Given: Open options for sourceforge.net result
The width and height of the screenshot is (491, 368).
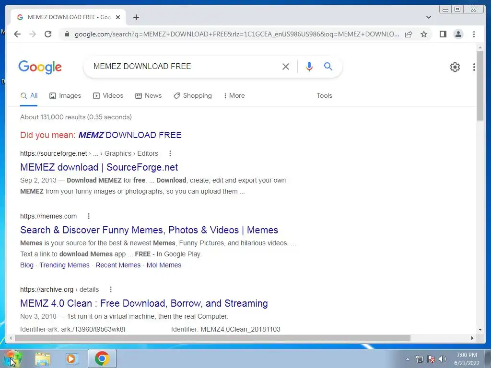Looking at the screenshot, I should tap(170, 153).
